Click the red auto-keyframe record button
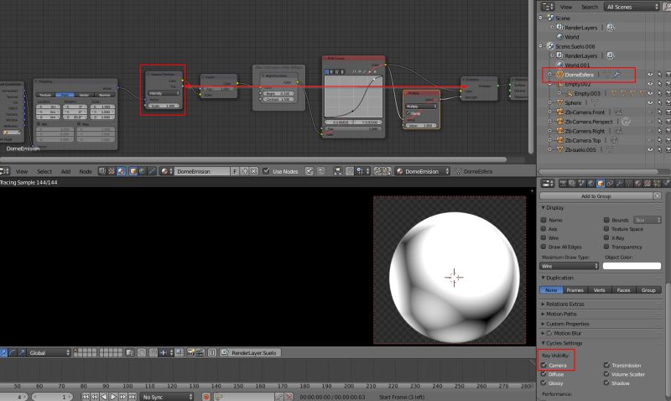This screenshot has width=671, height=401. pyautogui.click(x=205, y=397)
